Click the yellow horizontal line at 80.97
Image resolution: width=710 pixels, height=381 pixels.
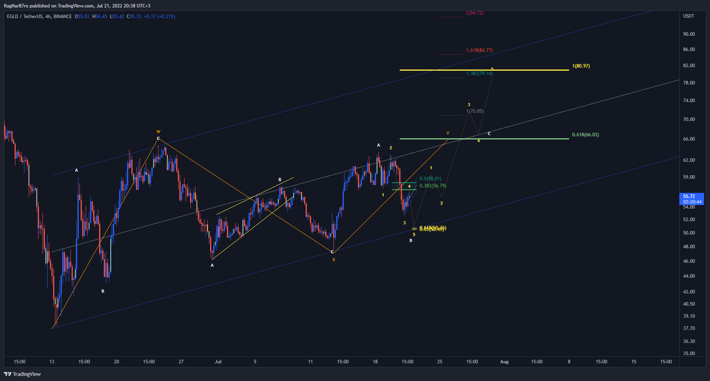coord(484,70)
